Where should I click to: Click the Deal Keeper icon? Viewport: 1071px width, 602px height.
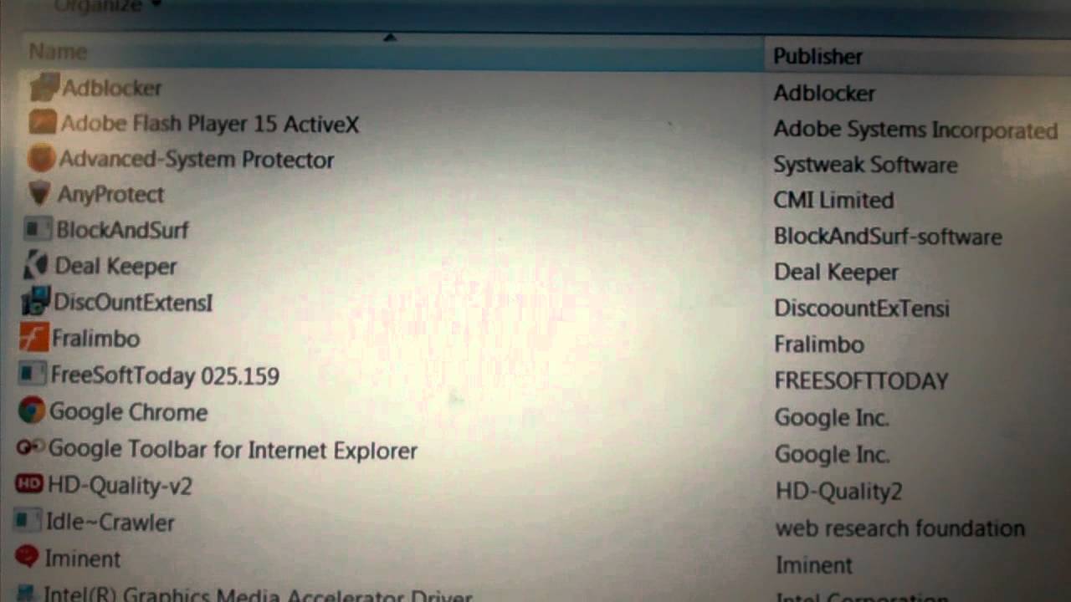click(36, 266)
